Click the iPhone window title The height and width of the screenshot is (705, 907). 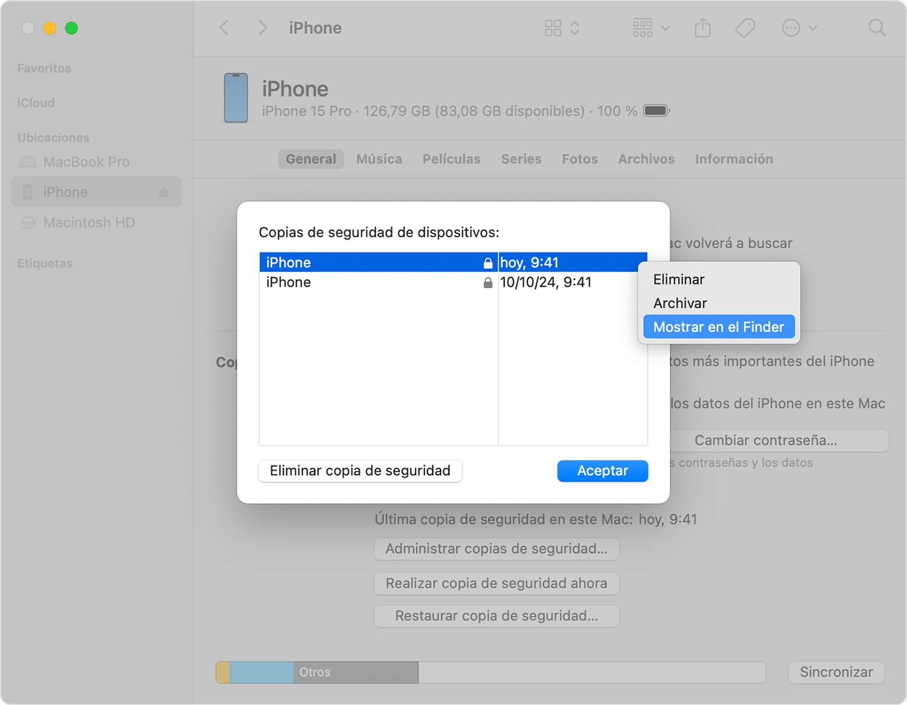(x=315, y=28)
